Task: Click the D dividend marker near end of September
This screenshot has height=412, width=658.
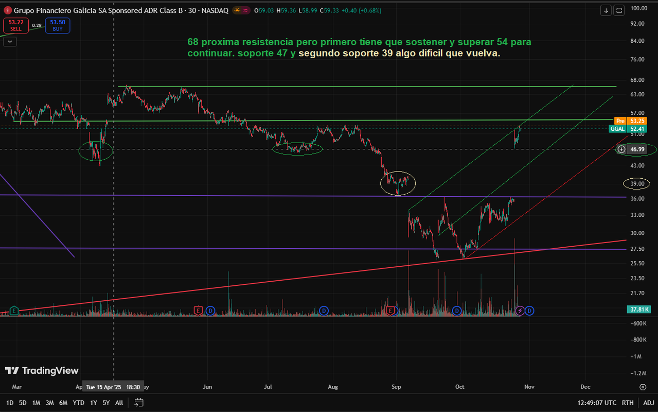Action: (456, 311)
